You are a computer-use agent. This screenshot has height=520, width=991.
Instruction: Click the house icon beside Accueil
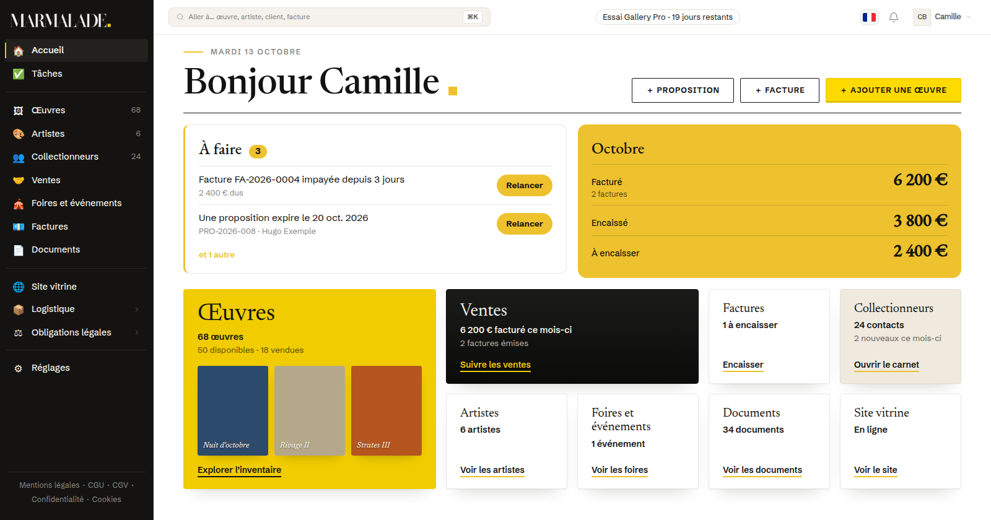pos(19,51)
